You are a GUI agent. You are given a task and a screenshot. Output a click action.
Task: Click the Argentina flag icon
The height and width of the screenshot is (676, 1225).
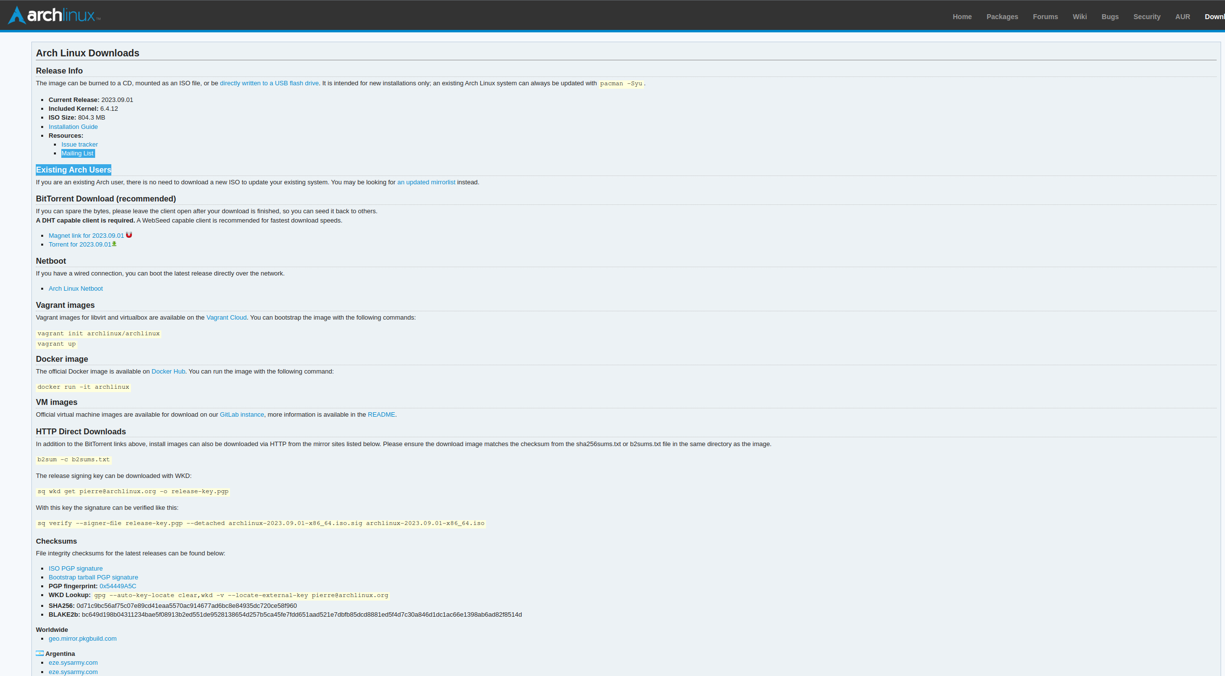click(40, 653)
